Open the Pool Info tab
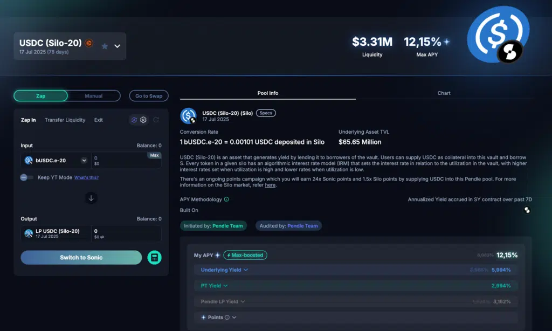Screen dimensions: 552x331 (267, 93)
